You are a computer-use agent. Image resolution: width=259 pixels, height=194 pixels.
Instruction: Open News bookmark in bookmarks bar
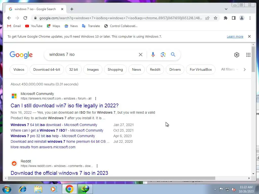pyautogui.click(x=71, y=26)
